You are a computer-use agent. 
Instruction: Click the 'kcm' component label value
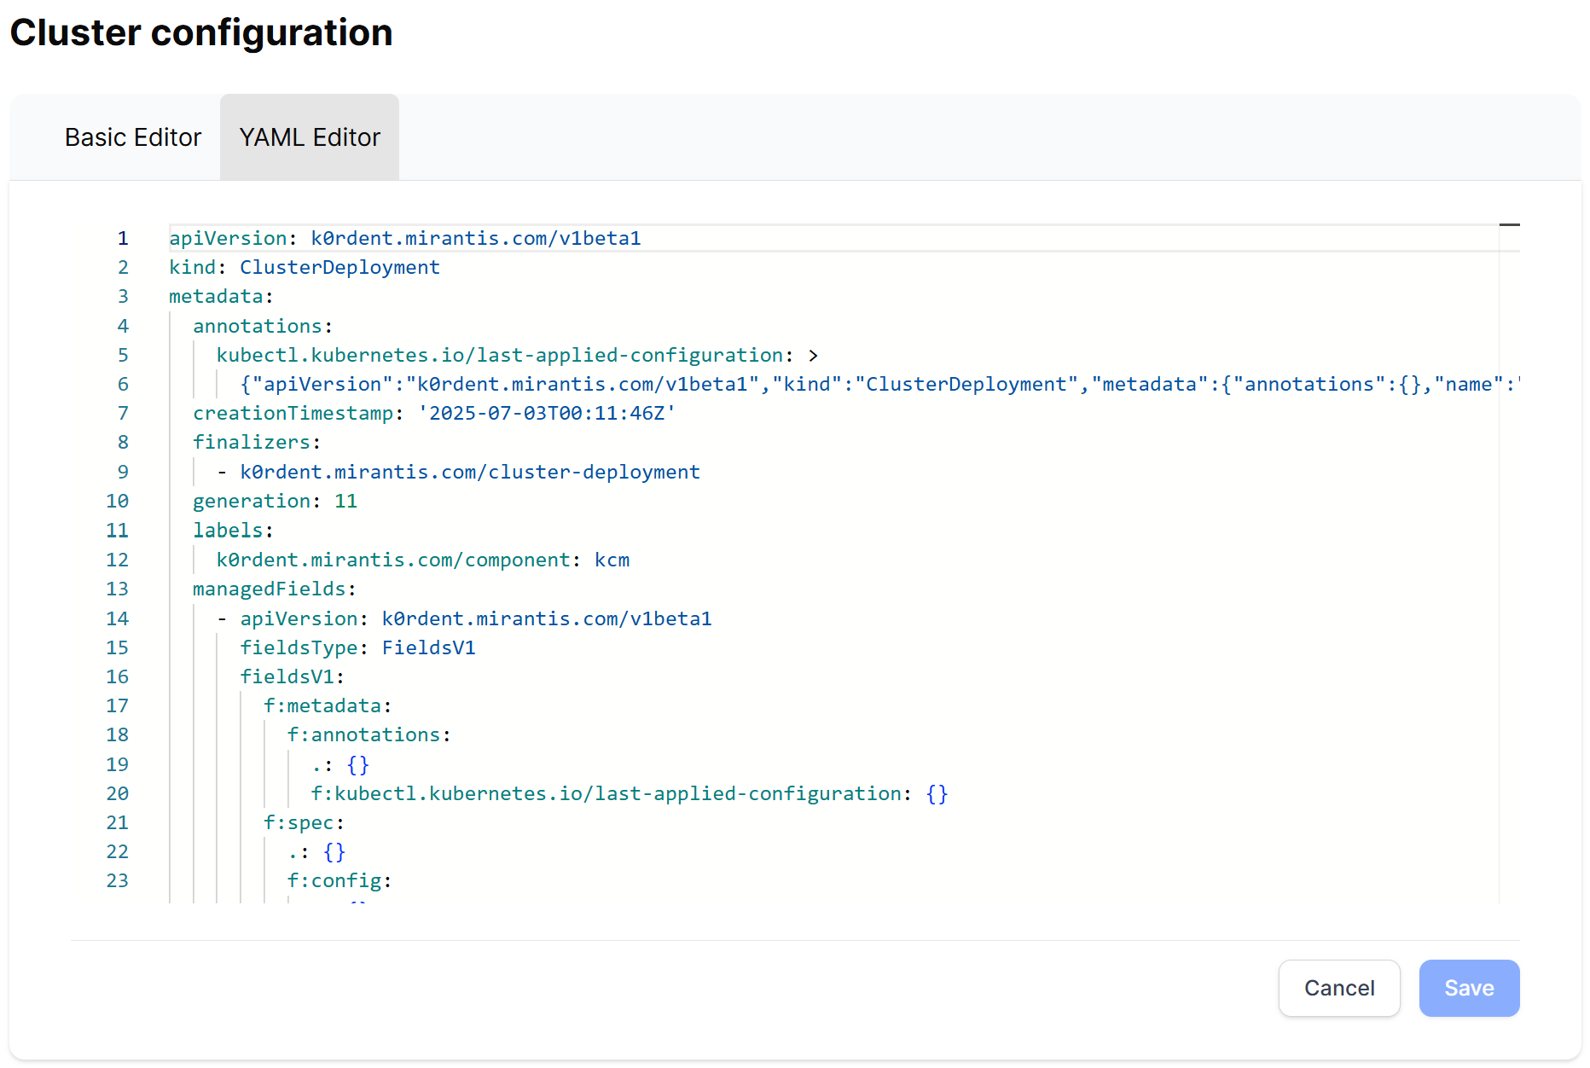tap(612, 560)
